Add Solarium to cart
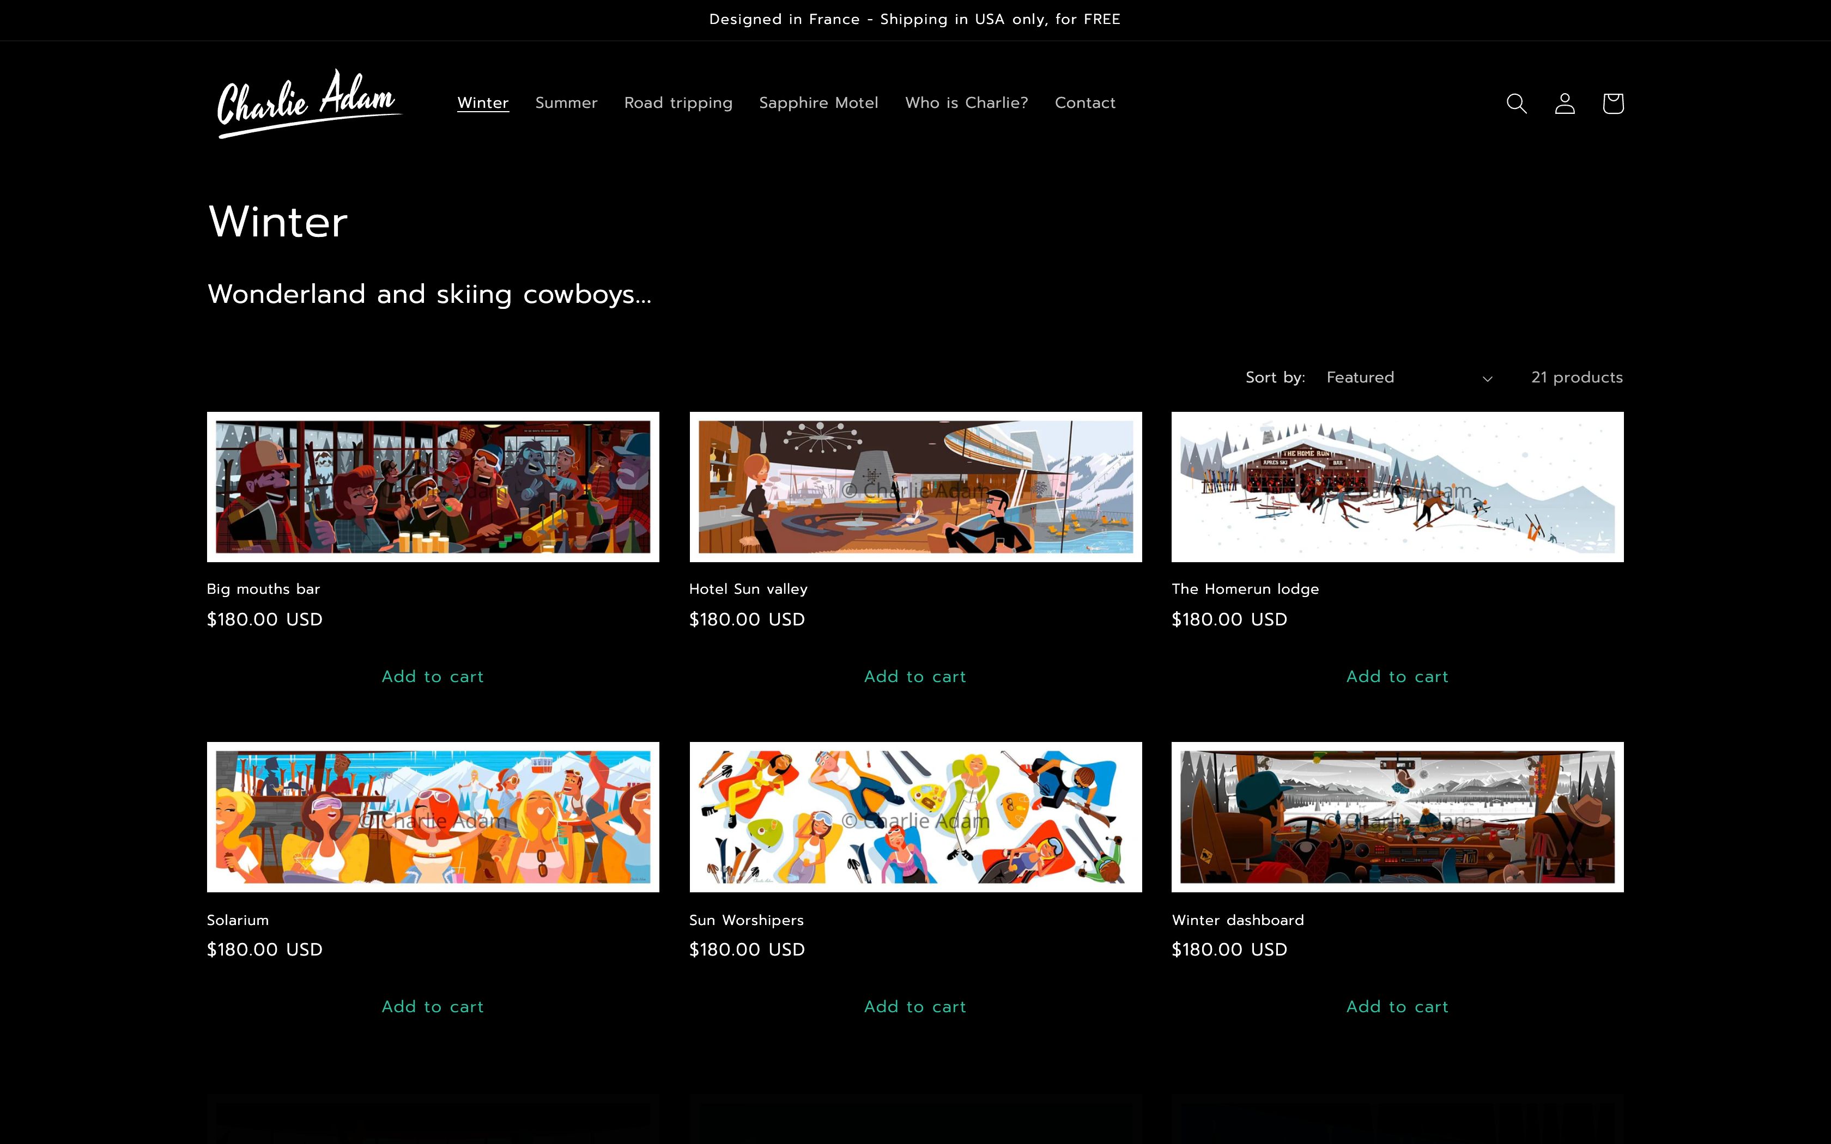 (432, 1006)
